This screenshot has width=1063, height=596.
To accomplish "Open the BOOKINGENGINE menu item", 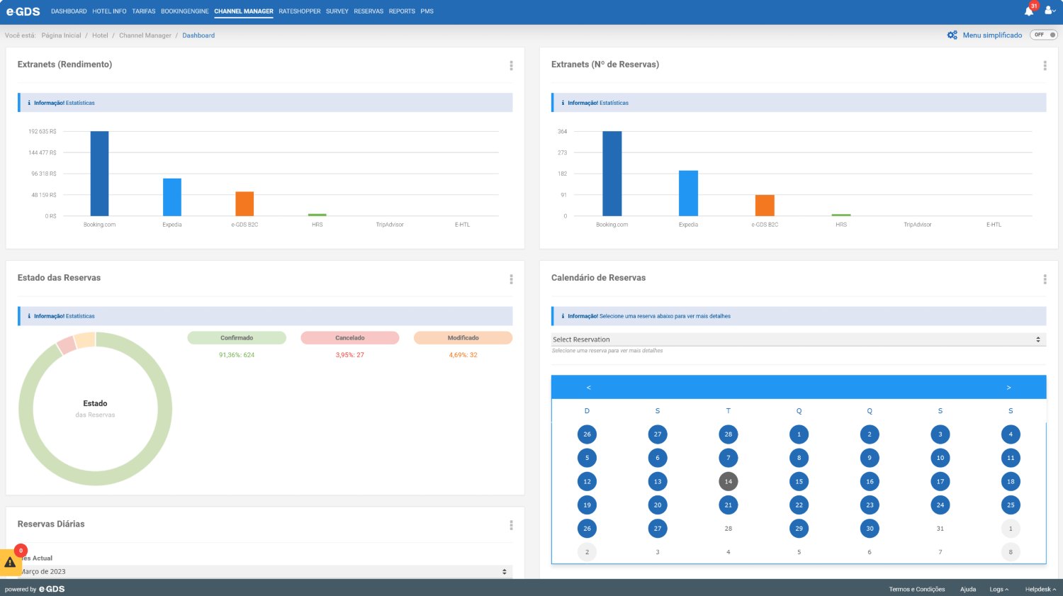I will coord(185,11).
